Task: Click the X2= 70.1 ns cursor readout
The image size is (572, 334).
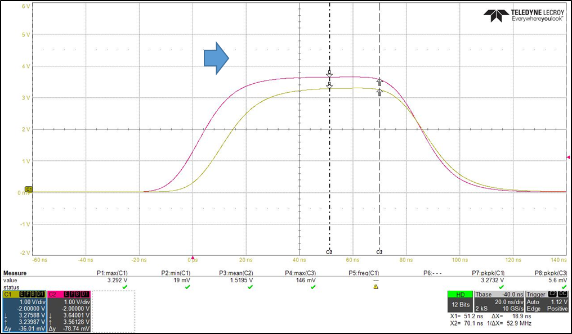Action: (467, 323)
